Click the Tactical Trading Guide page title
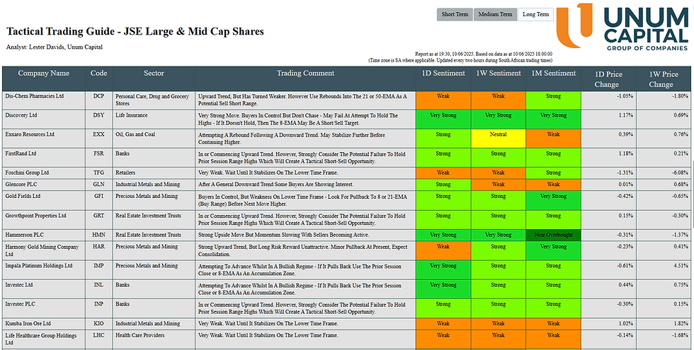694x350 pixels. tap(135, 31)
